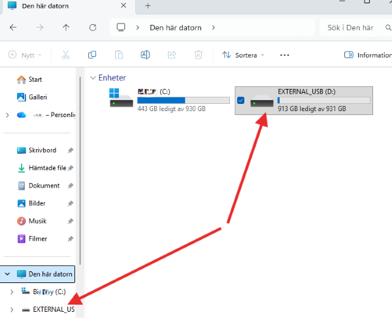Click the pin icon next to Filmer
The height and width of the screenshot is (319, 392).
coord(71,239)
